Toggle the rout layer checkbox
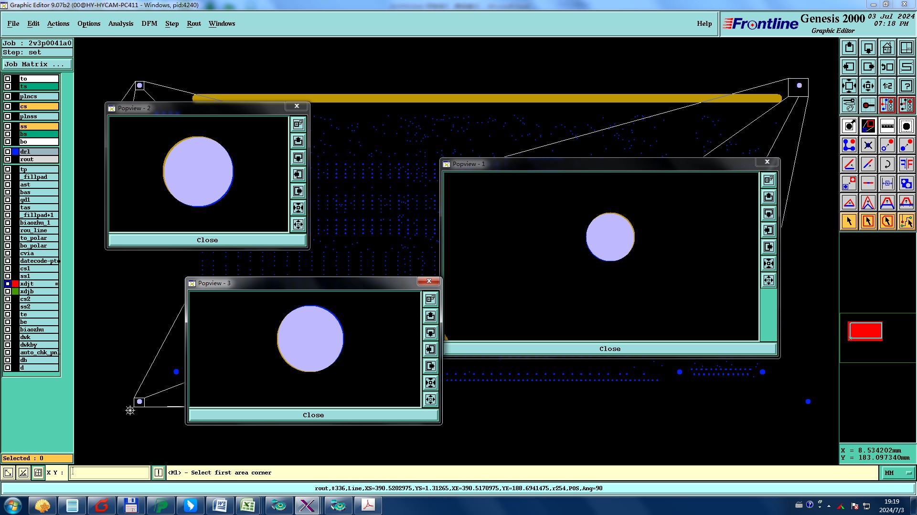Viewport: 917px width, 515px height. 8,159
